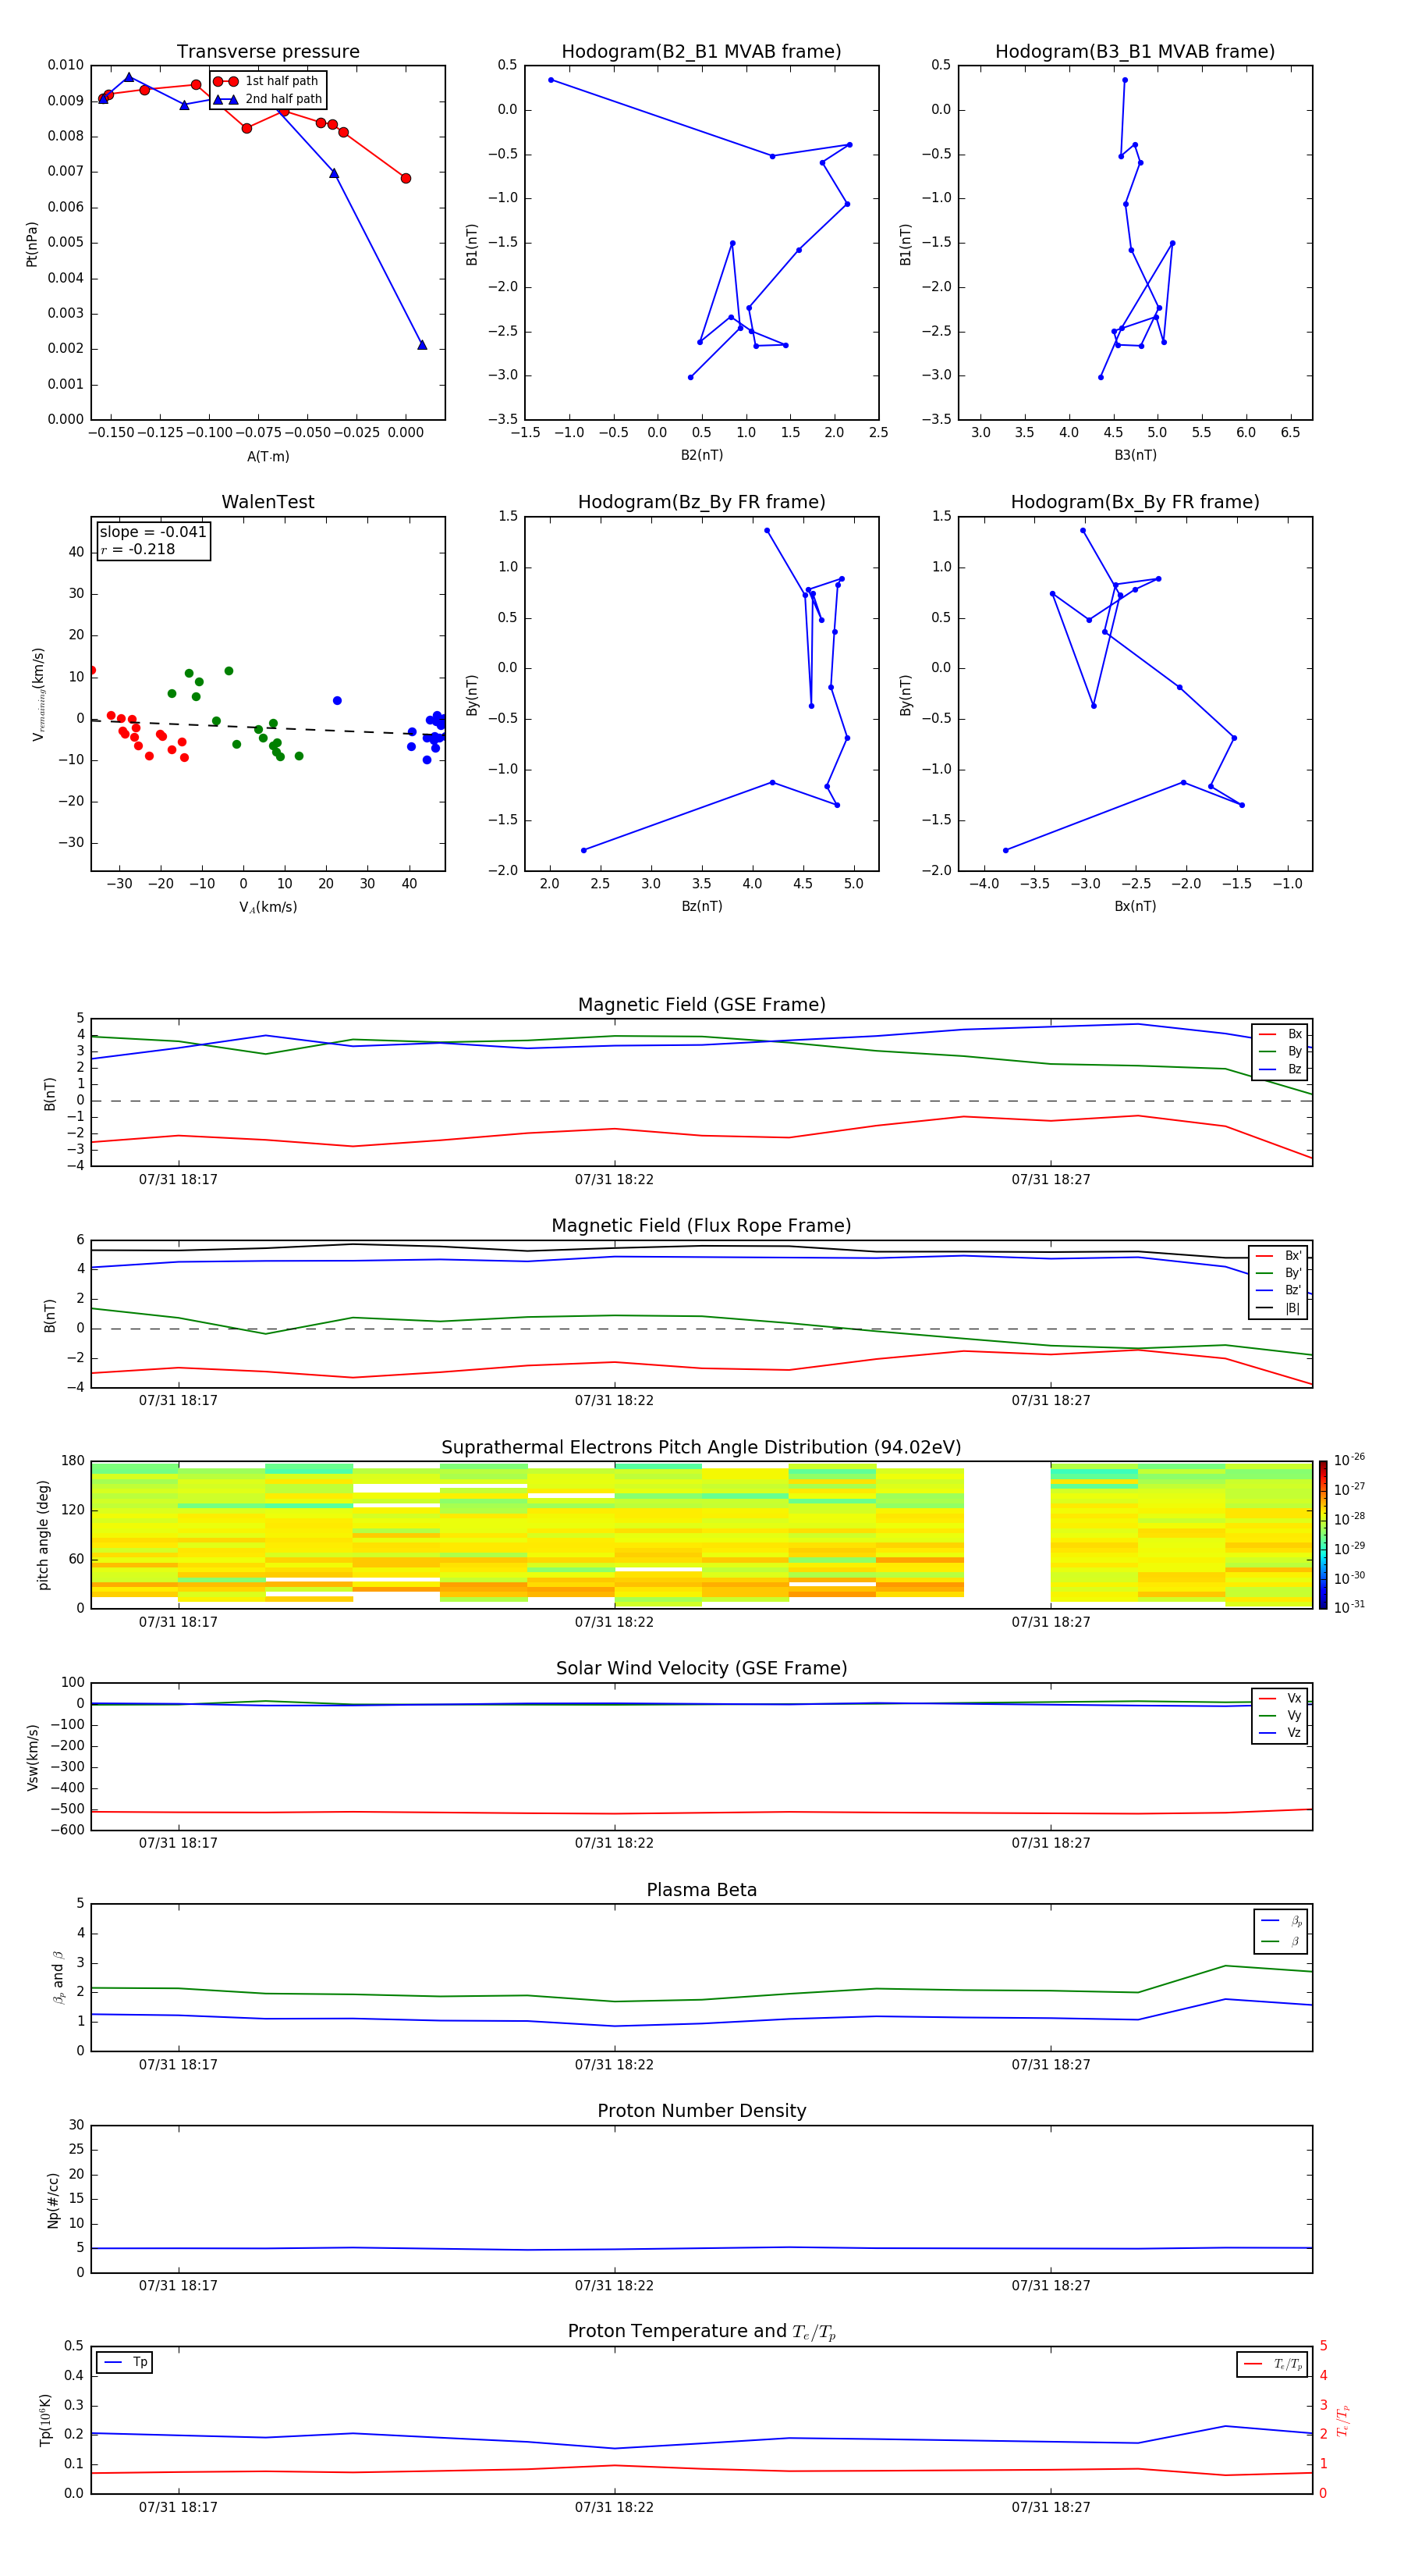Click '07/31 18:22' tick under Plasma Beta plot
Image resolution: width=1404 pixels, height=2576 pixels.
pyautogui.click(x=614, y=2065)
